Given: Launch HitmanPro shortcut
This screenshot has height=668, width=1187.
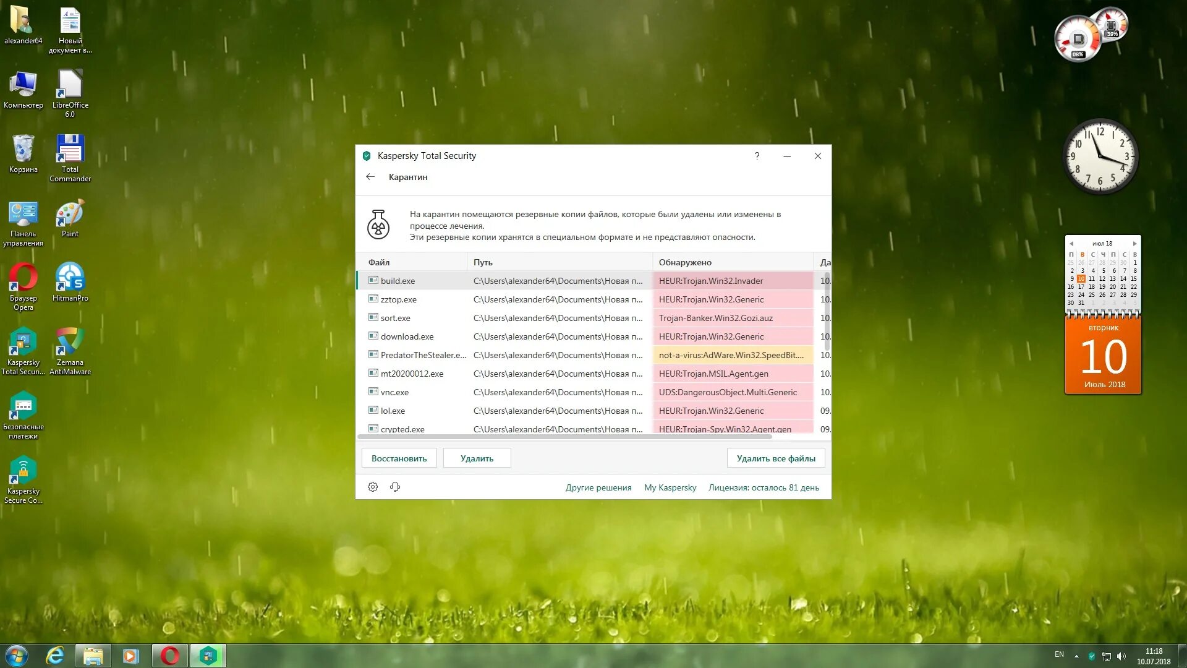Looking at the screenshot, I should [70, 283].
